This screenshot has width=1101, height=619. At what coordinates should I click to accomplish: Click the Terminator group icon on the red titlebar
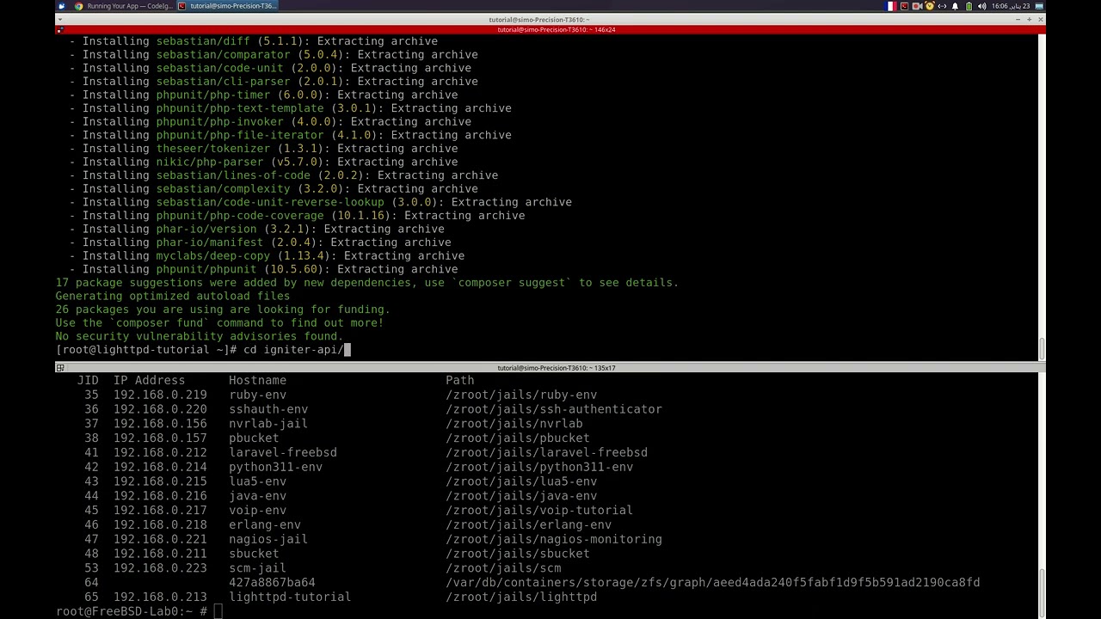(60, 29)
